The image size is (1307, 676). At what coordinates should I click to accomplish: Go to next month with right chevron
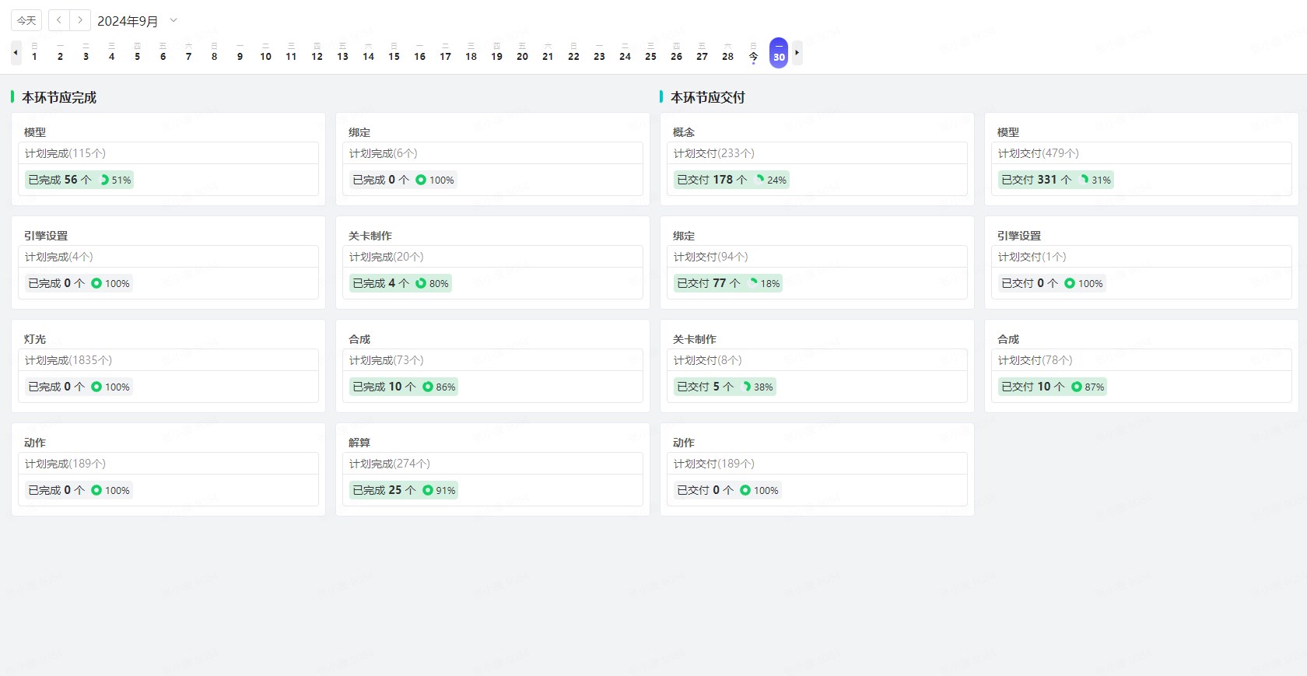click(x=80, y=20)
